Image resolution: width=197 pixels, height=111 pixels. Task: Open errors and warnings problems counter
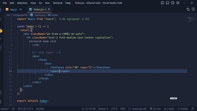25,109
